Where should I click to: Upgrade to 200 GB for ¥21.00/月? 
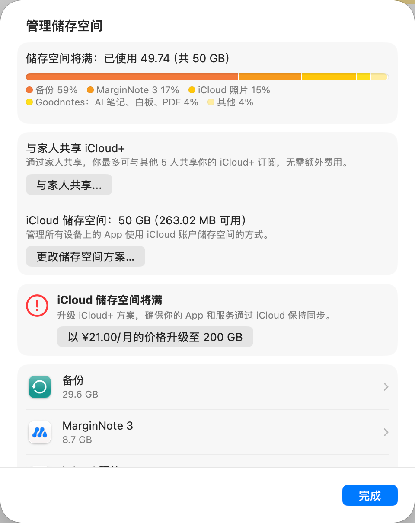point(155,337)
